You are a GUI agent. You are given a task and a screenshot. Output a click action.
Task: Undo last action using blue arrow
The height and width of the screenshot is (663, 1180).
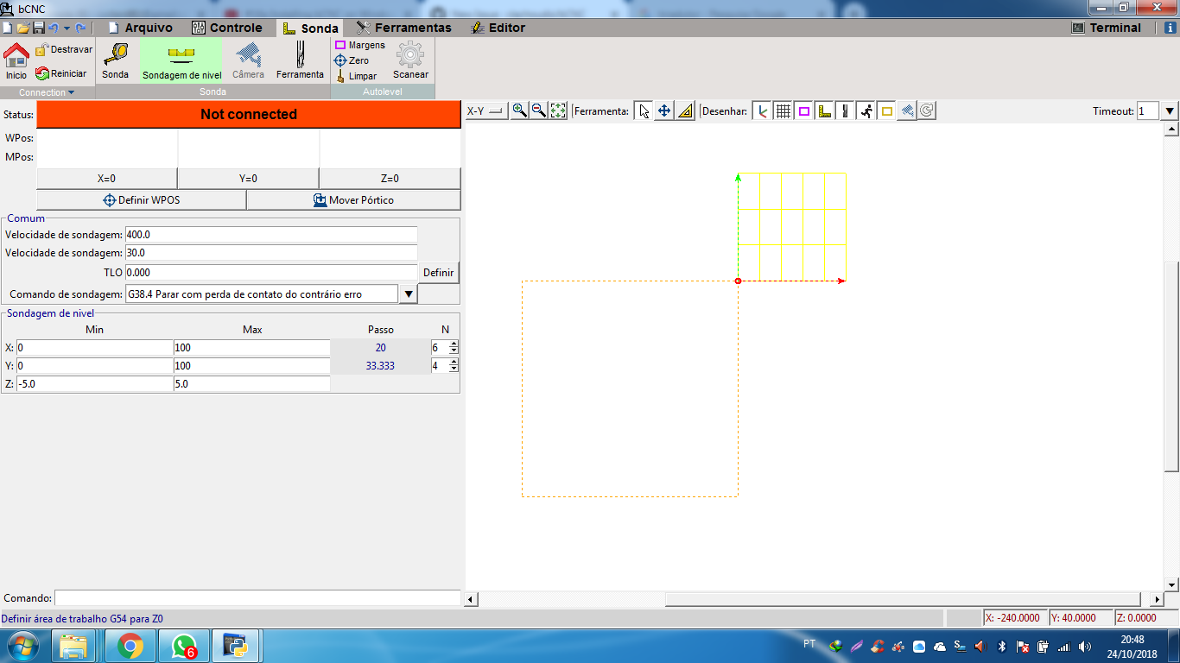53,28
